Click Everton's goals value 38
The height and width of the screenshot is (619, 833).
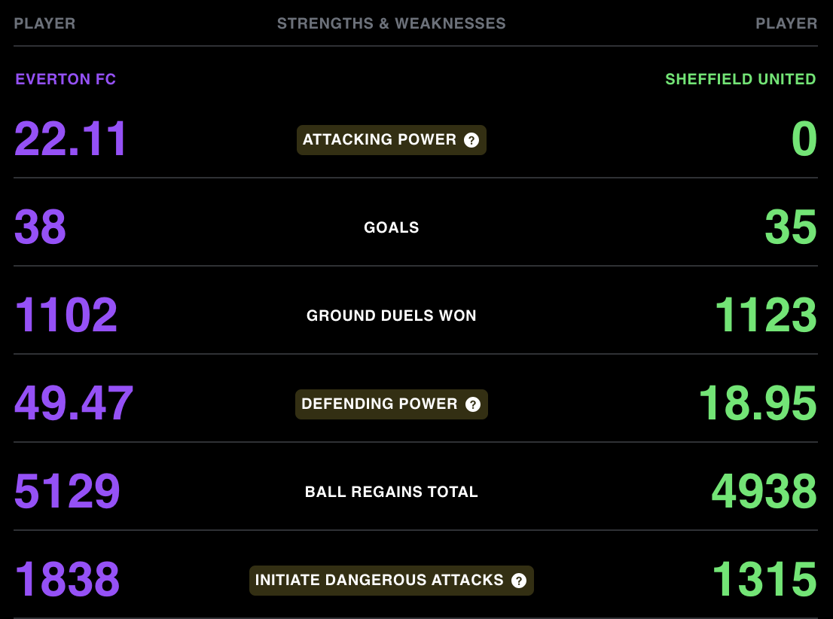pyautogui.click(x=40, y=227)
